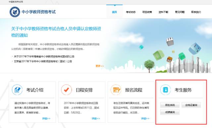Click the 考生服务 ID badge icon
This screenshot has height=128, width=212.
166,90
